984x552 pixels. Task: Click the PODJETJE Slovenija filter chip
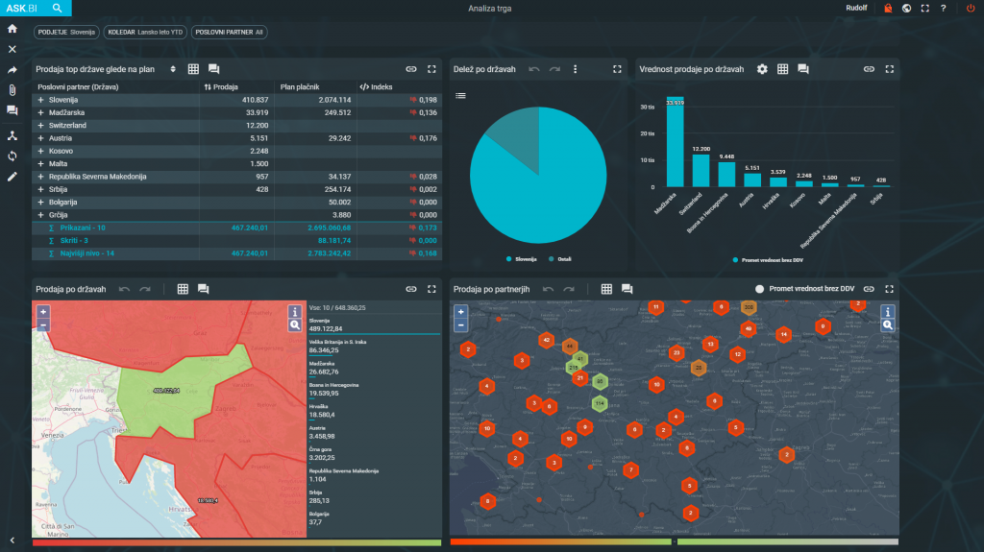[66, 32]
